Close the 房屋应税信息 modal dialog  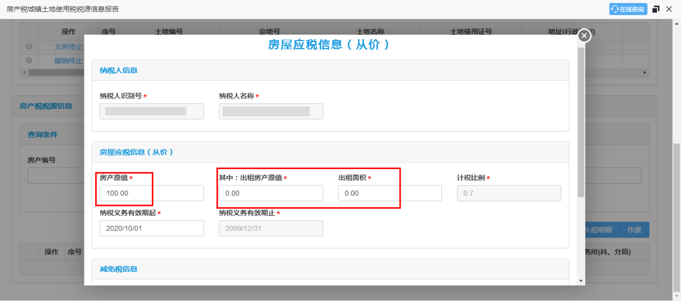585,35
